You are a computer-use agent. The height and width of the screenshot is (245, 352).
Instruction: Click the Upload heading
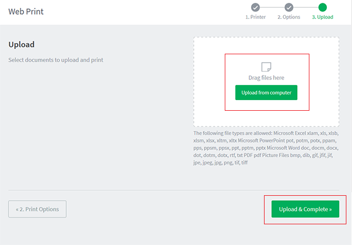pyautogui.click(x=21, y=44)
